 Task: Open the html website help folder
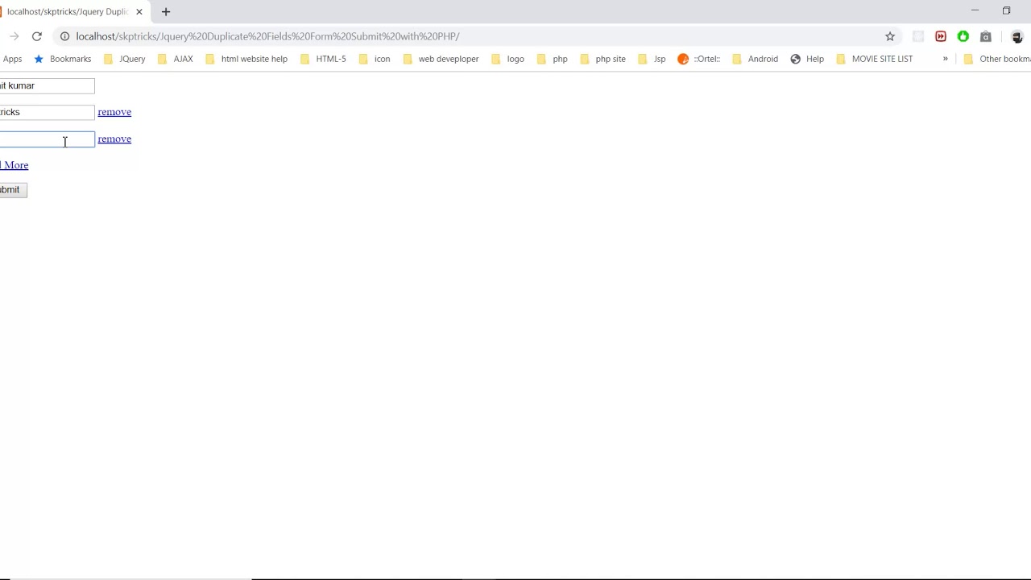pyautogui.click(x=246, y=59)
